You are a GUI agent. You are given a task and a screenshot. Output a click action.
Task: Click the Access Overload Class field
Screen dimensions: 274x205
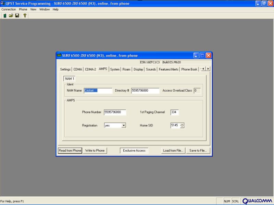click(x=197, y=91)
